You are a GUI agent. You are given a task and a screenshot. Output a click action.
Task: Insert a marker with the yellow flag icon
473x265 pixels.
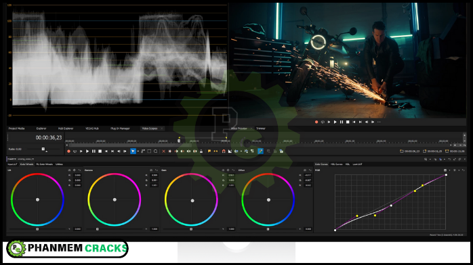(209, 151)
